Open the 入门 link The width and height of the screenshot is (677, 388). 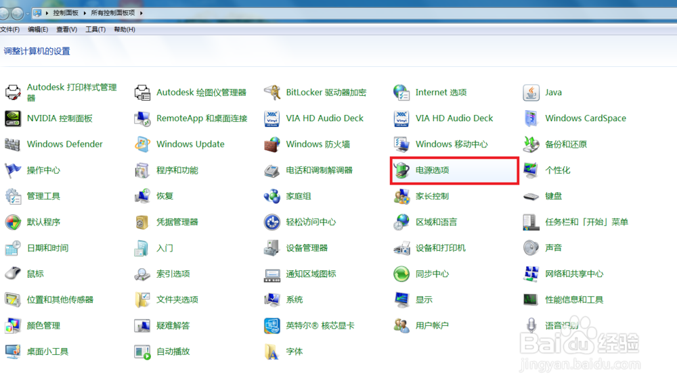coord(165,248)
